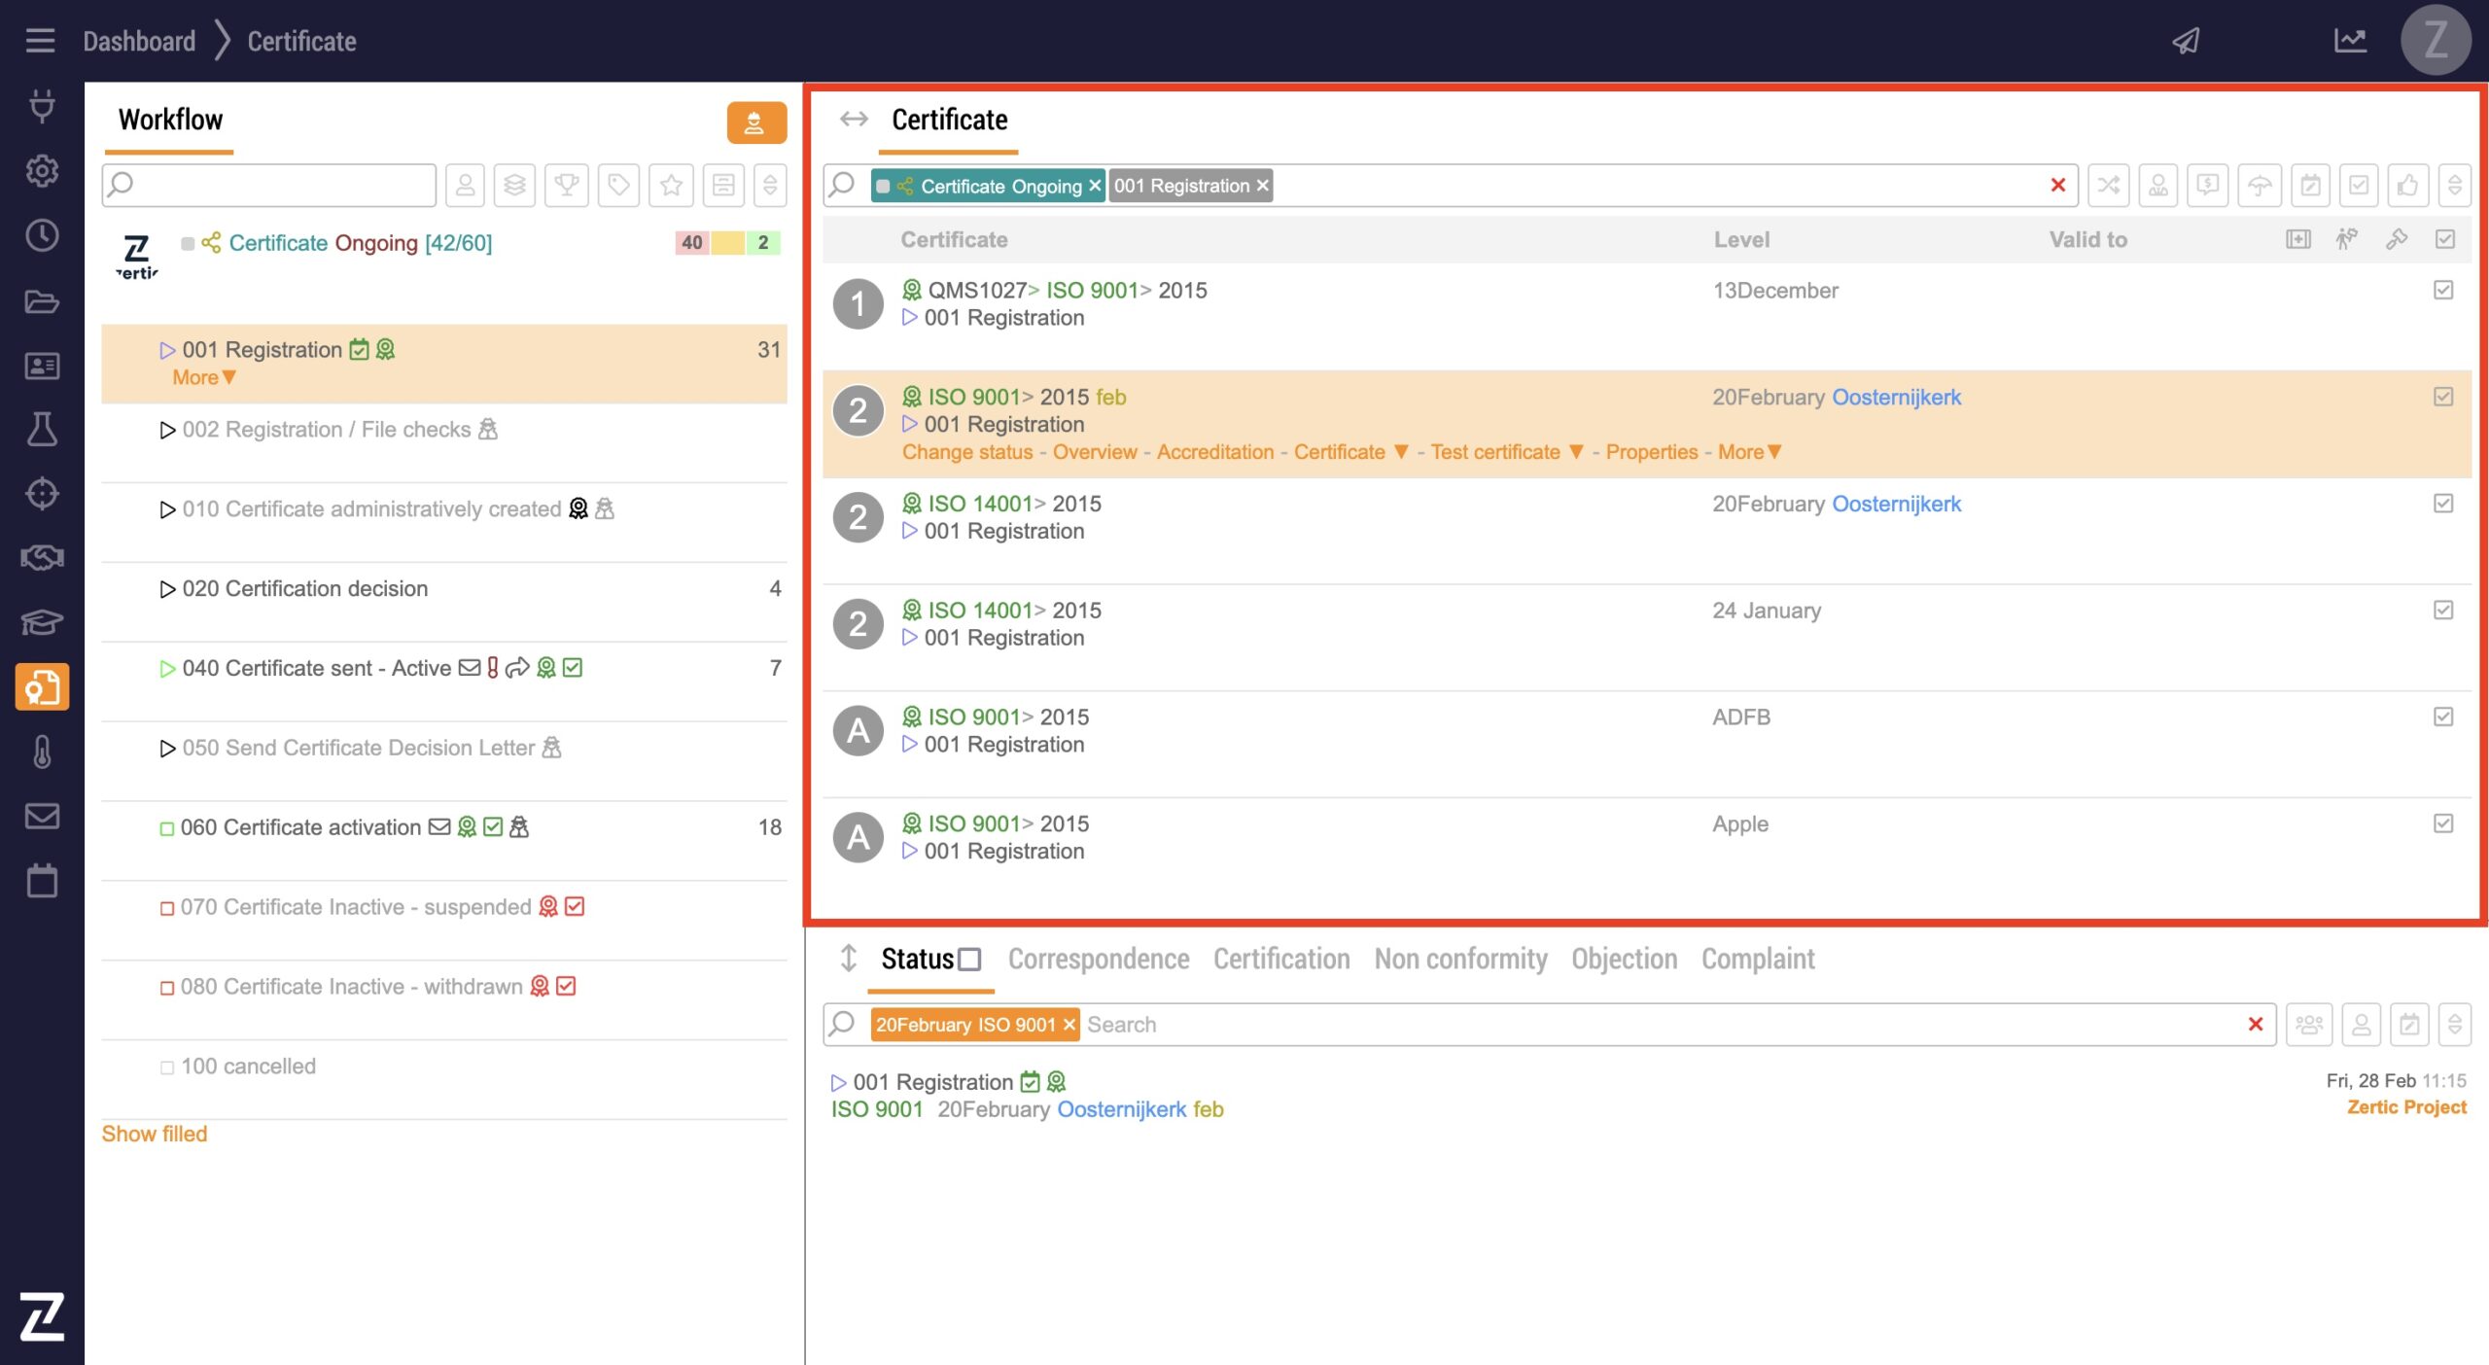Screen dimensions: 2489x1365
Task: Click the graduation cap sidebar icon
Action: (x=42, y=621)
